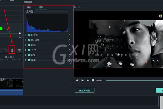Reset the 白平衡 settings
The height and width of the screenshot is (109, 163).
tap(69, 35)
